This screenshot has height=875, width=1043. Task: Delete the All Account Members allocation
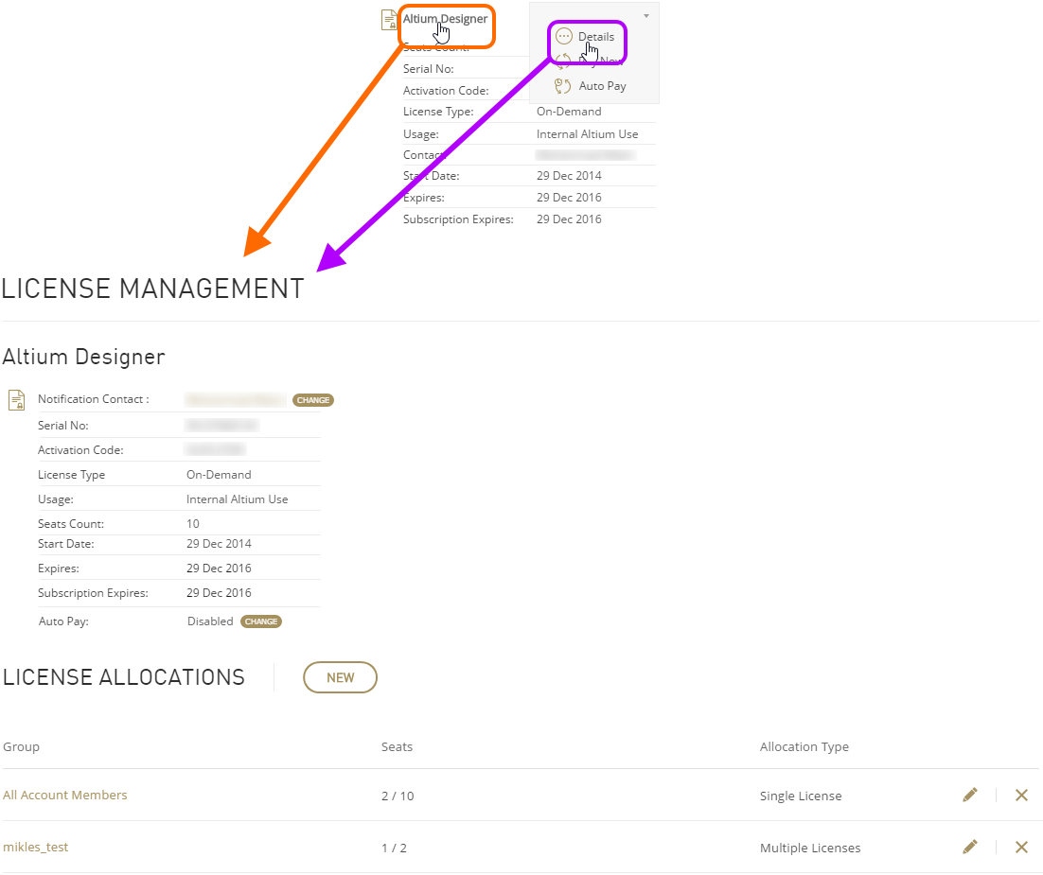tap(1021, 796)
